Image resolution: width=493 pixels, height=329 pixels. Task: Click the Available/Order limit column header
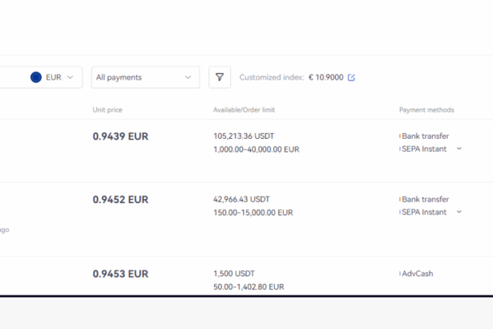[x=244, y=110]
